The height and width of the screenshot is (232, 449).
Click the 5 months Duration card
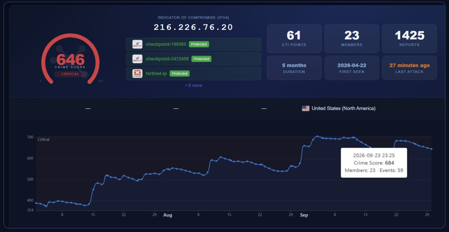pyautogui.click(x=294, y=68)
